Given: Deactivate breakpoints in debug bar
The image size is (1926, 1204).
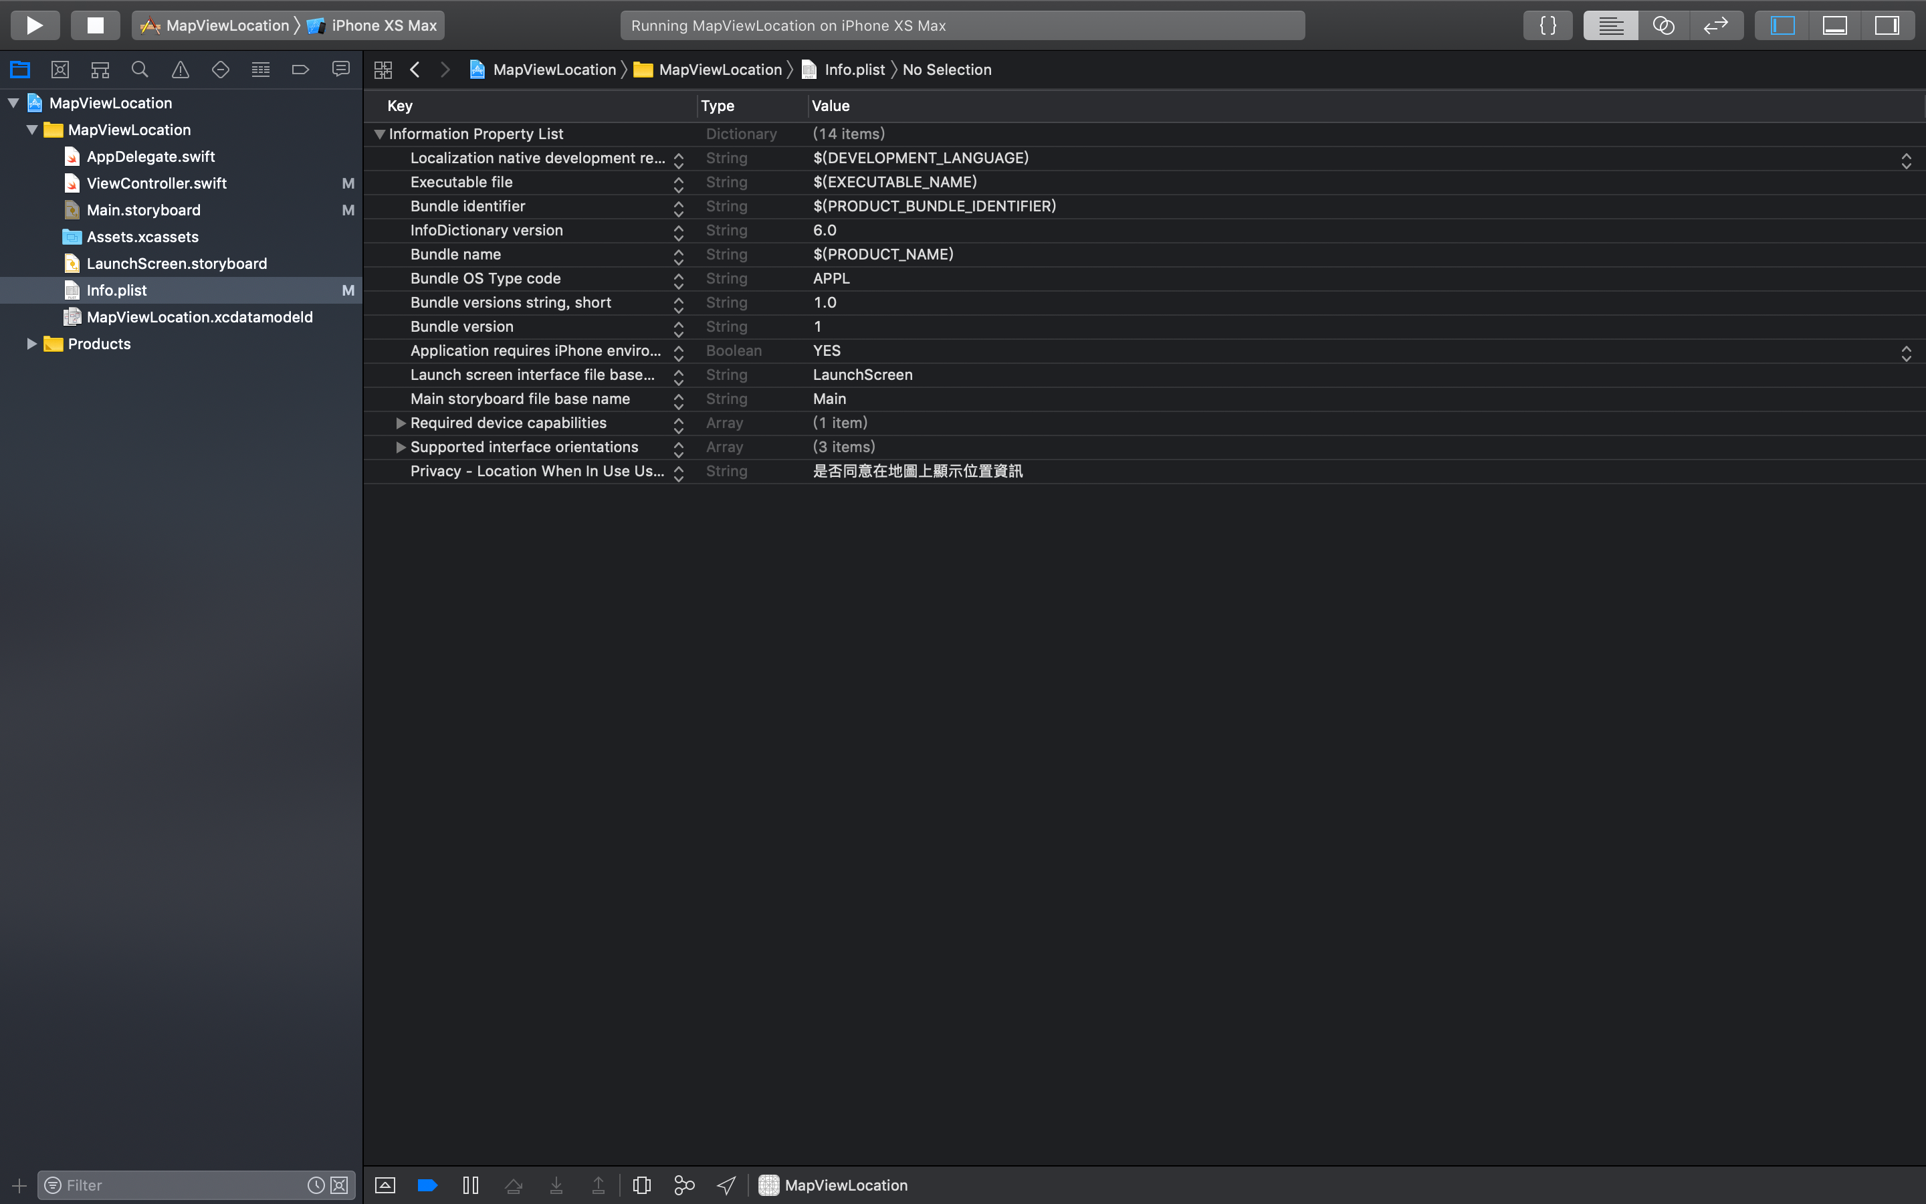Looking at the screenshot, I should tap(427, 1186).
